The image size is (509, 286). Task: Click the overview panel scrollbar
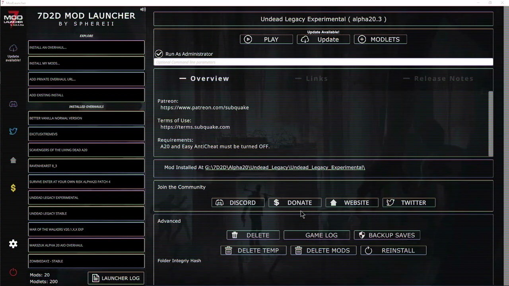[x=491, y=123]
